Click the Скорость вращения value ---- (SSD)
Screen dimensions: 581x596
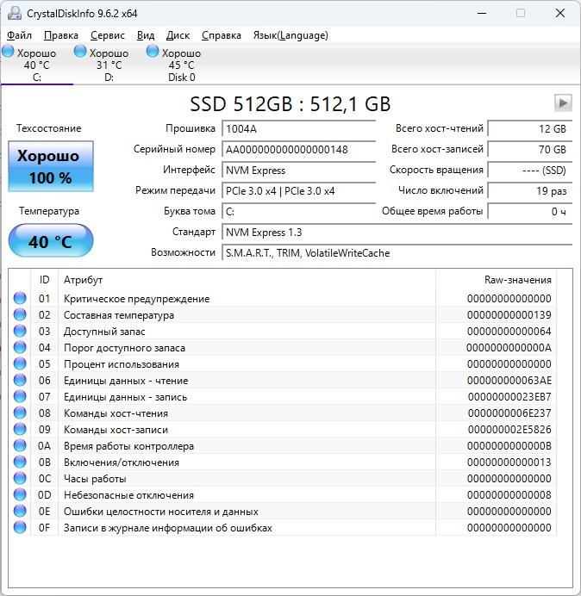529,170
